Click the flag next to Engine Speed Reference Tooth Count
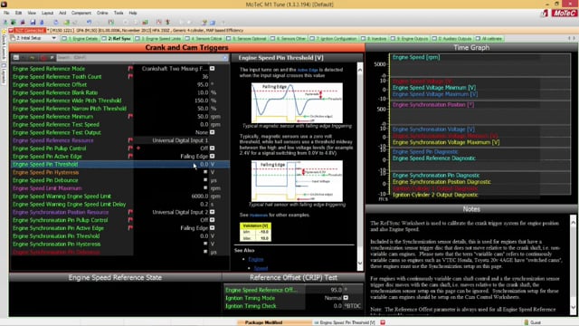 coord(130,76)
